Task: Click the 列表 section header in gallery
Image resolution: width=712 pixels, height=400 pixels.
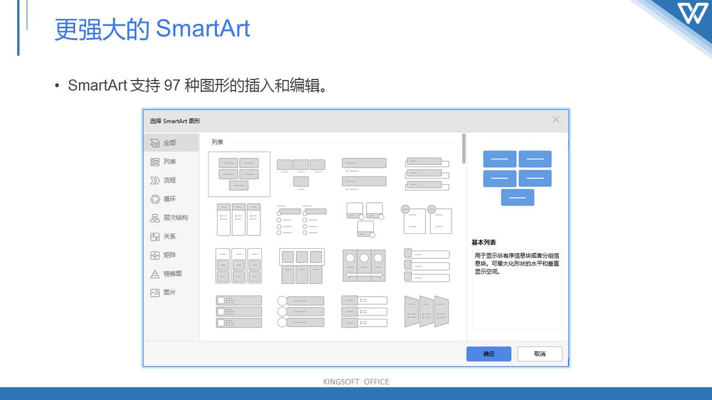Action: (x=217, y=142)
